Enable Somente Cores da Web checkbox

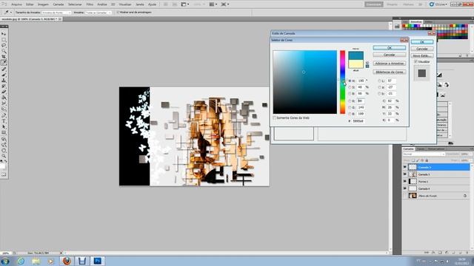(x=275, y=118)
